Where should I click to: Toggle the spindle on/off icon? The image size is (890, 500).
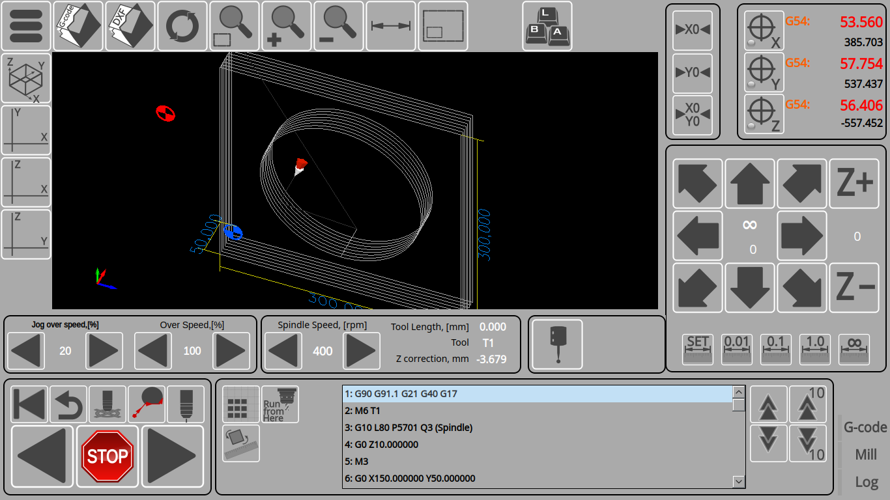[186, 404]
